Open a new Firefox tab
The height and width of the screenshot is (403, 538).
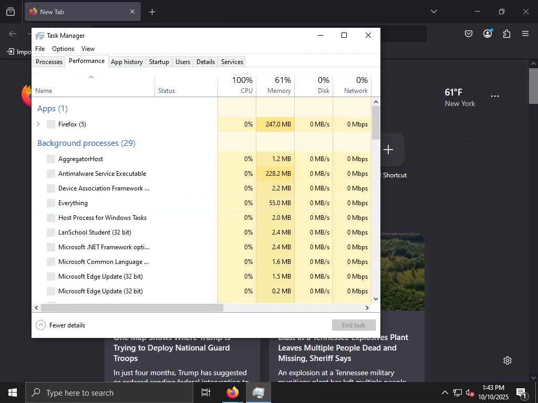point(152,12)
